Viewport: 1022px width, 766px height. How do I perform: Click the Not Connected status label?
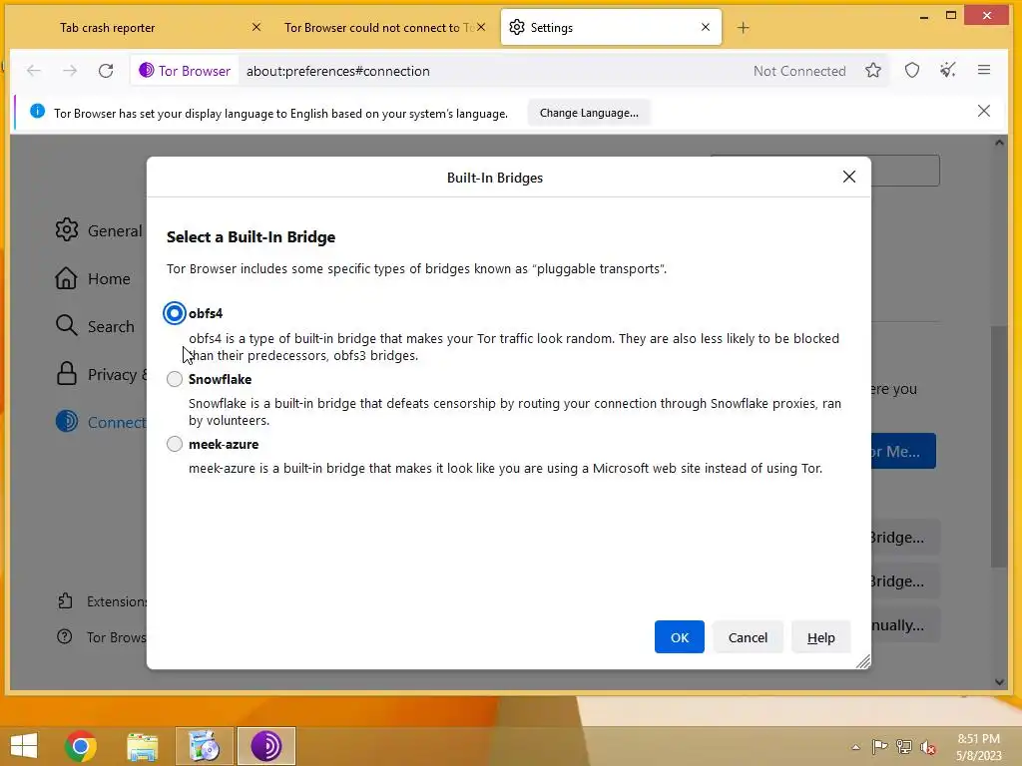pos(799,71)
